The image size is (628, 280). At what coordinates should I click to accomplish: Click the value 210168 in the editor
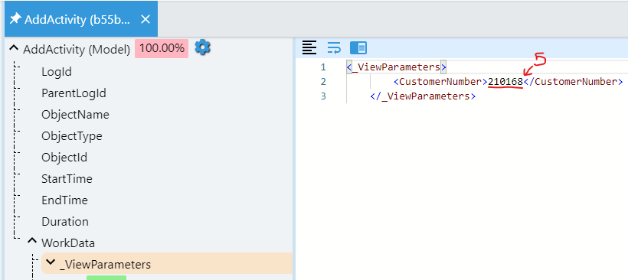click(505, 82)
